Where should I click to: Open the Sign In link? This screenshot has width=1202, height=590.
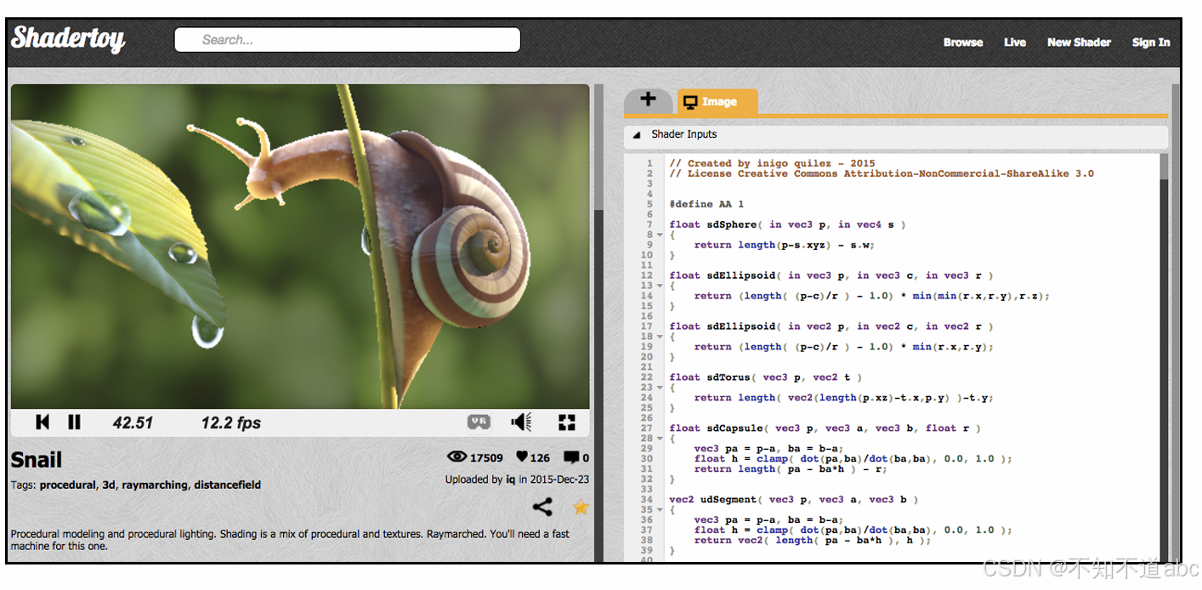pyautogui.click(x=1151, y=43)
